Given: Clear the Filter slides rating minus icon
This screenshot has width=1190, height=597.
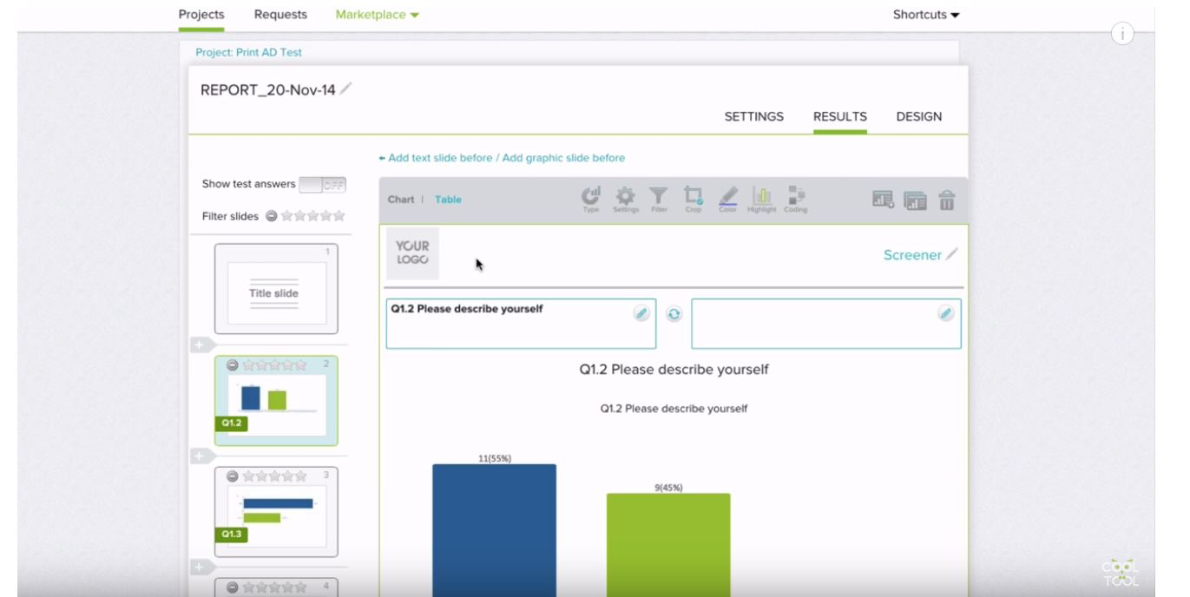Looking at the screenshot, I should click(272, 216).
